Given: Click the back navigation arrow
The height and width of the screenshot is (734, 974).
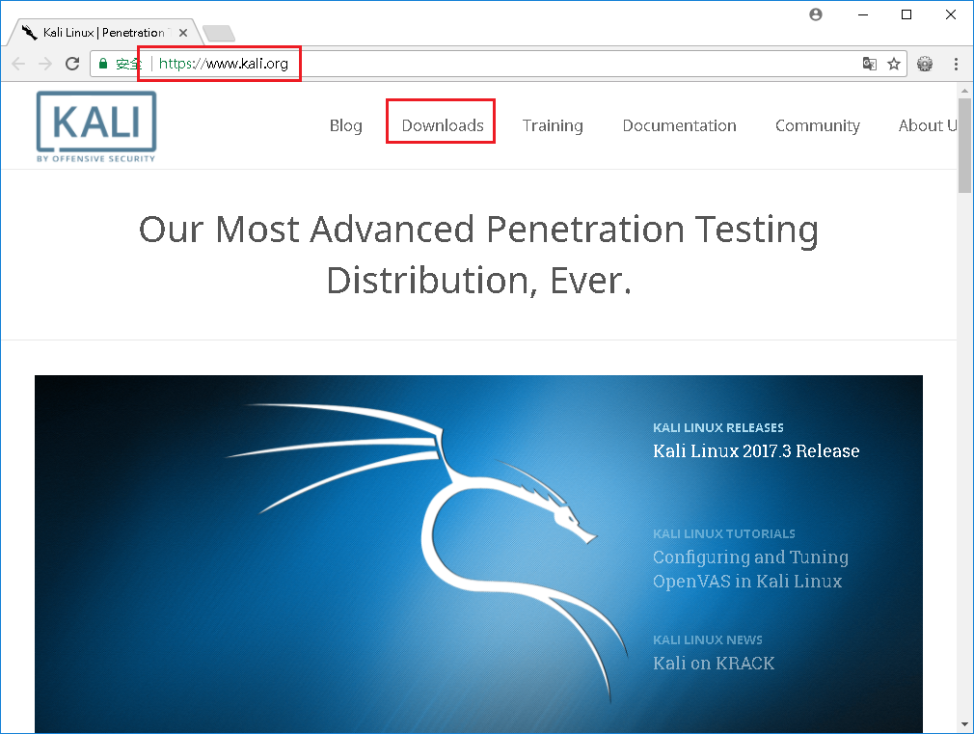Looking at the screenshot, I should point(17,64).
